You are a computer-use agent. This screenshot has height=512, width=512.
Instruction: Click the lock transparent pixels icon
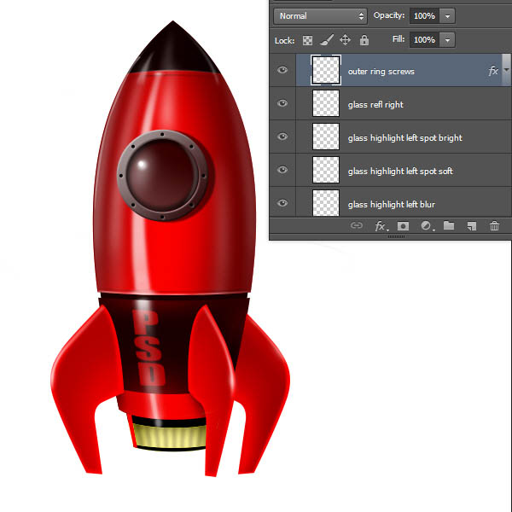308,40
